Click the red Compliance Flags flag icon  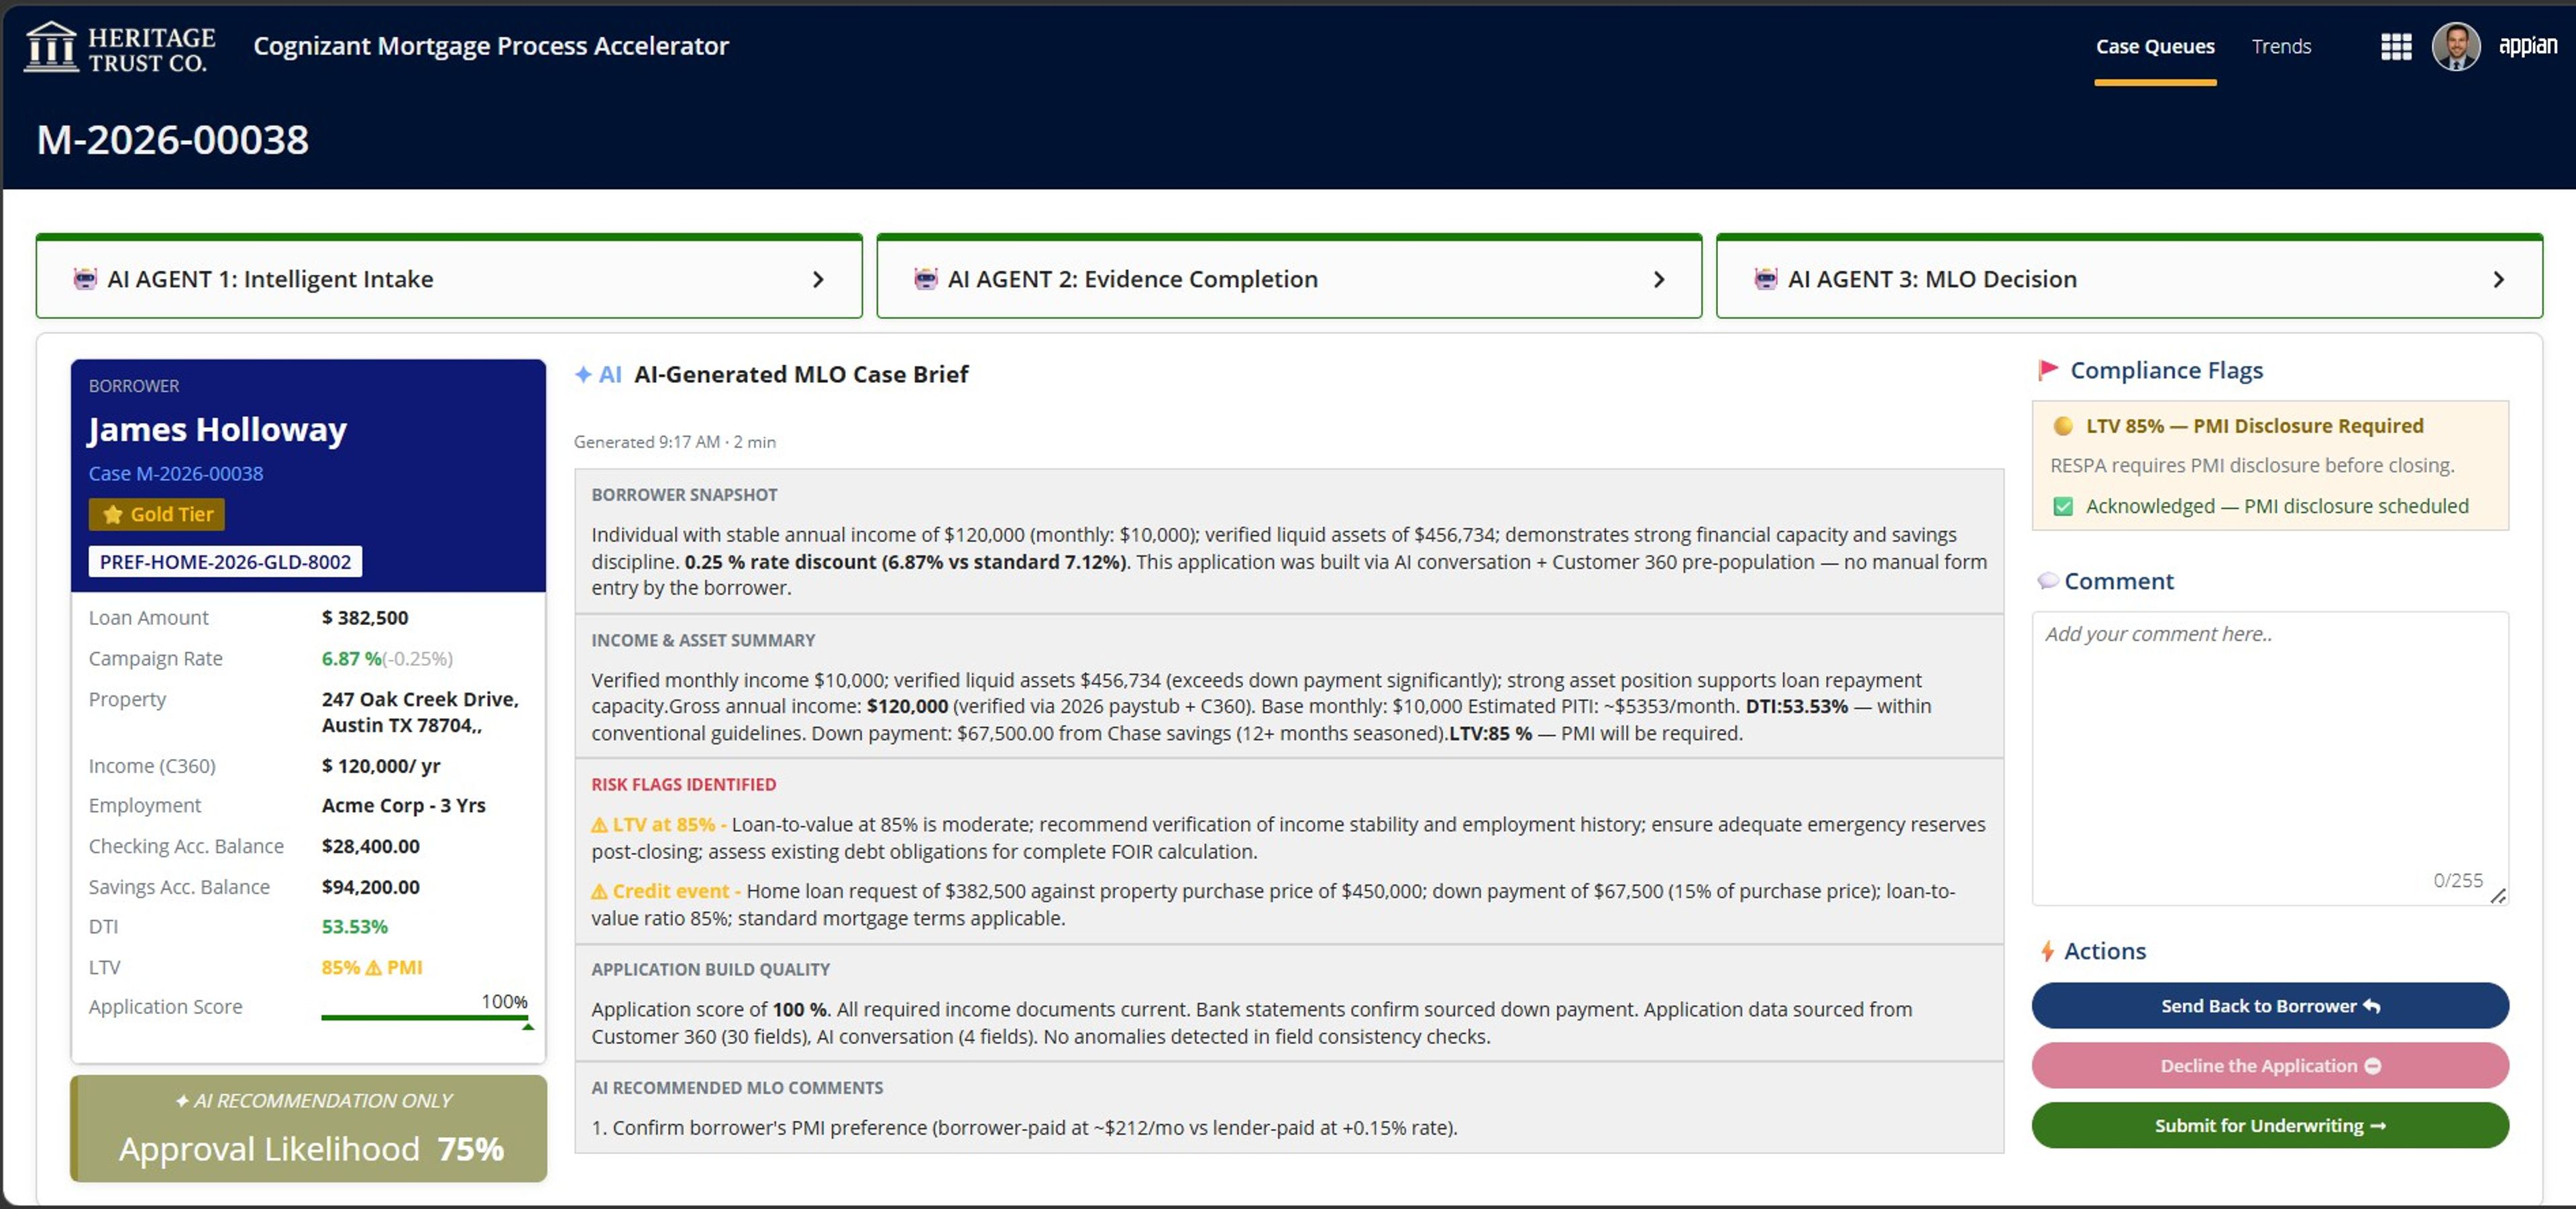(x=2048, y=369)
